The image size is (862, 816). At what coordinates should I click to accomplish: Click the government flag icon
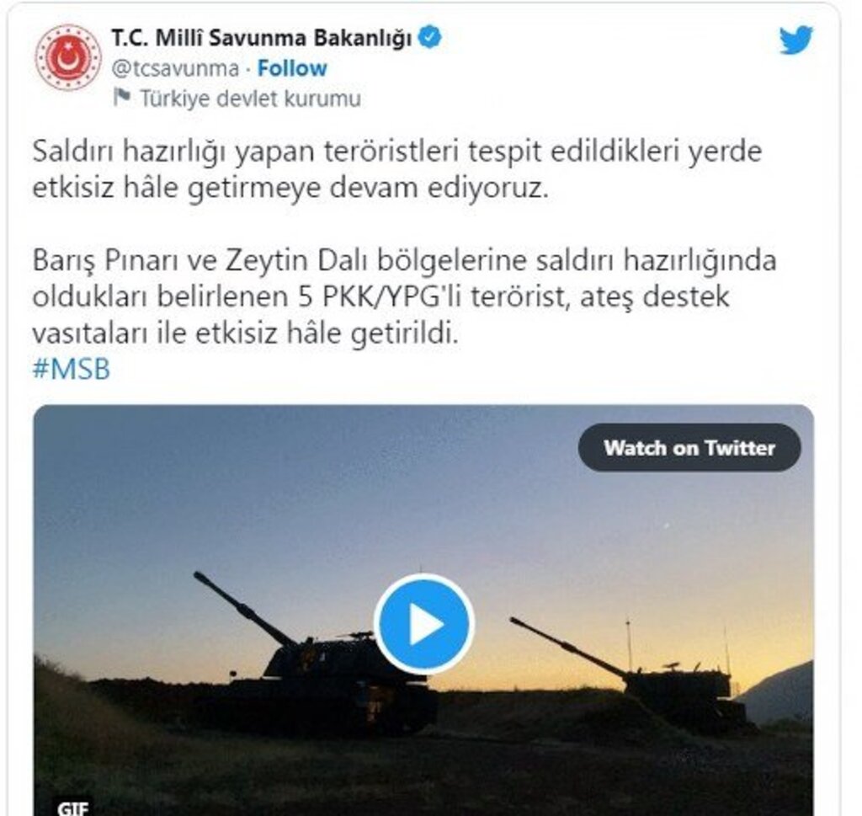[121, 98]
